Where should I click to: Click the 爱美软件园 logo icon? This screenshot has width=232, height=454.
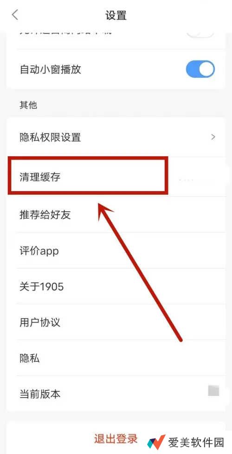coord(156,442)
